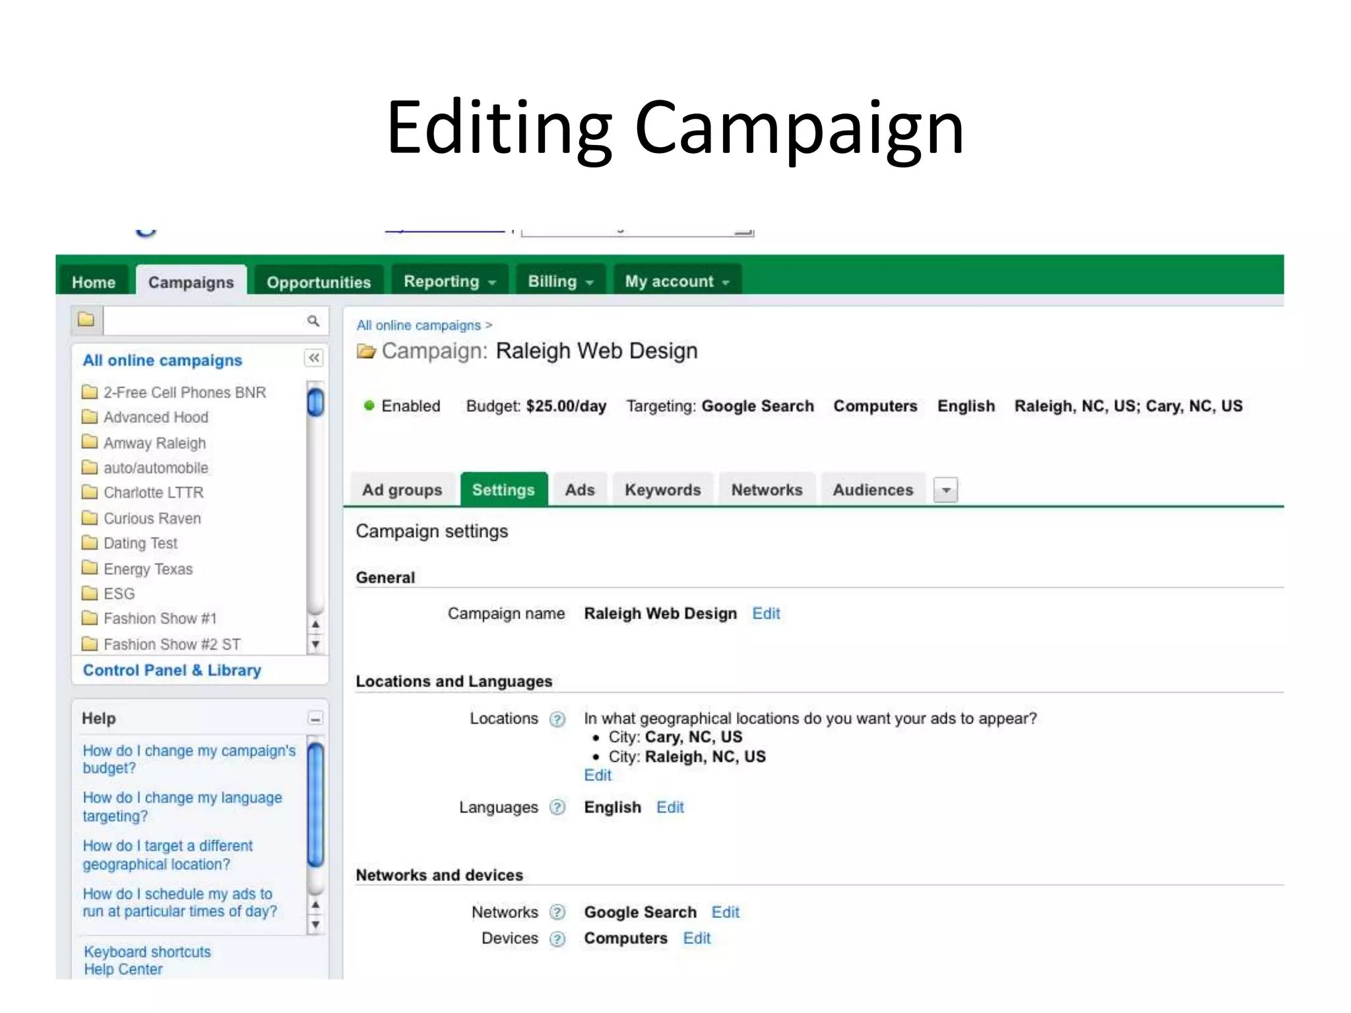Open the Networks tab
Screen dimensions: 1351x1013
tap(767, 490)
